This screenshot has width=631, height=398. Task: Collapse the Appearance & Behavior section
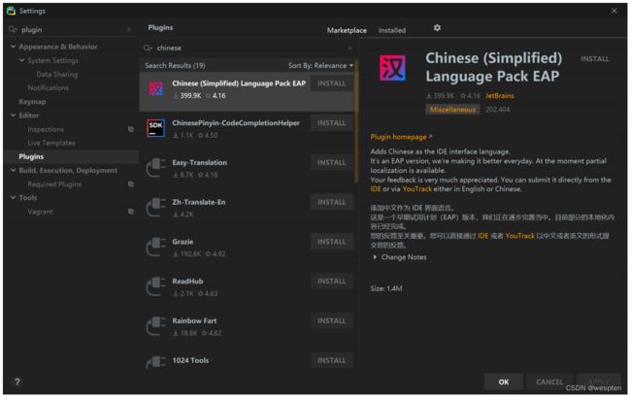[14, 47]
